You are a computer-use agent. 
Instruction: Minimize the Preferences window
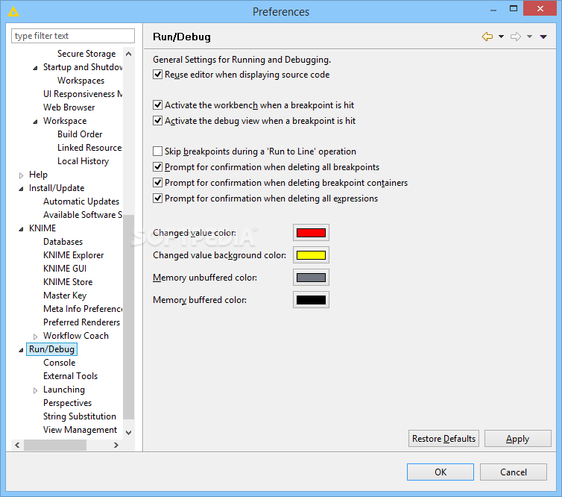493,9
